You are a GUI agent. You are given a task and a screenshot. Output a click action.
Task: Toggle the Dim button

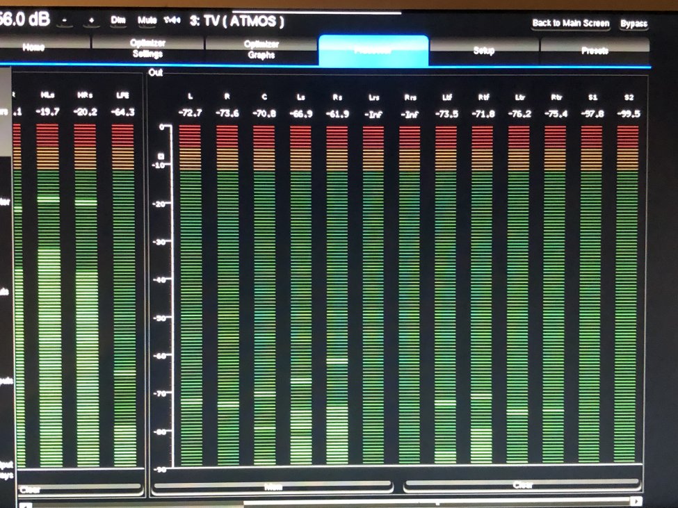tap(118, 20)
